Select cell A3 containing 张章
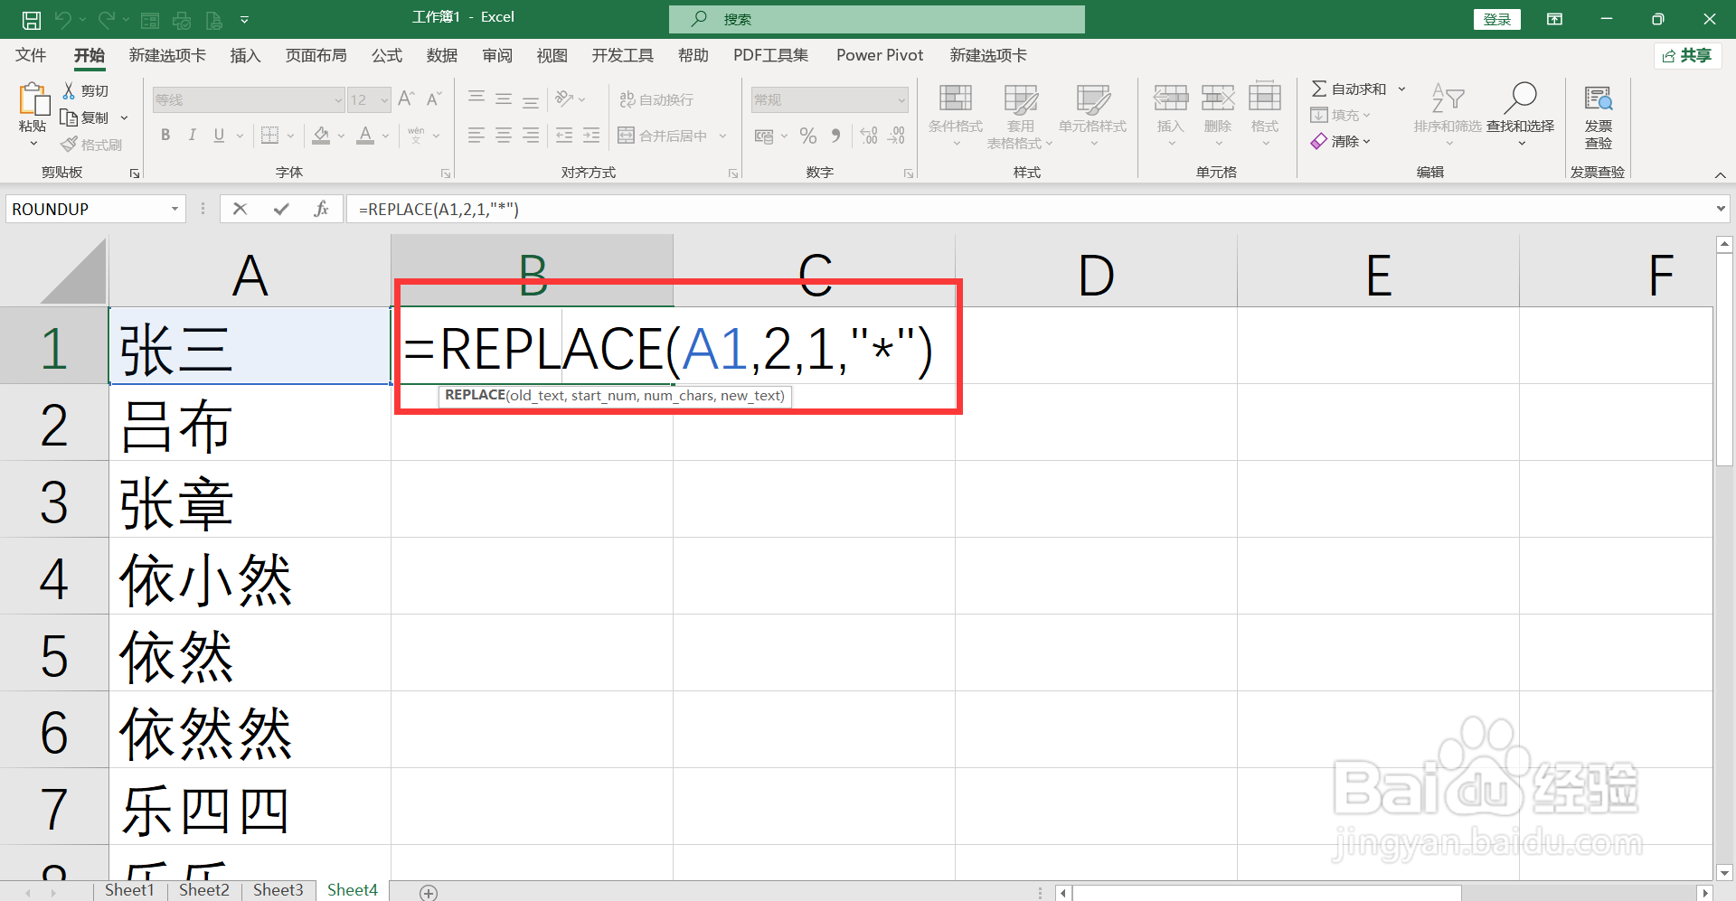 click(250, 500)
